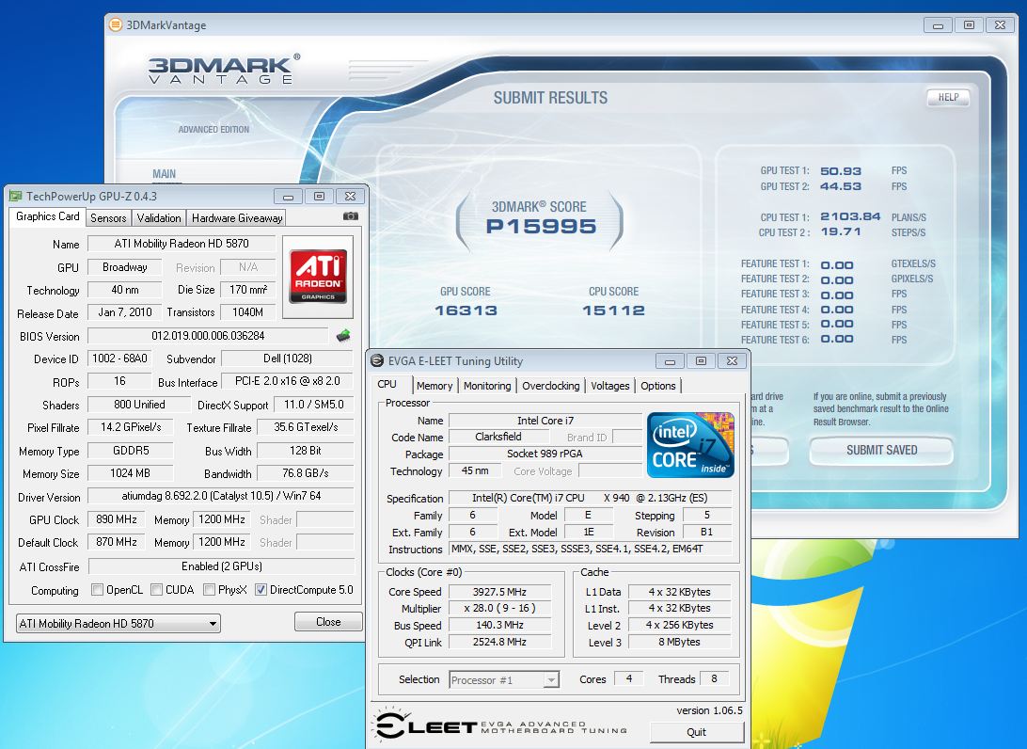This screenshot has width=1027, height=749.
Task: Click the Bus Speed value 140.3 MHz
Action: [499, 626]
